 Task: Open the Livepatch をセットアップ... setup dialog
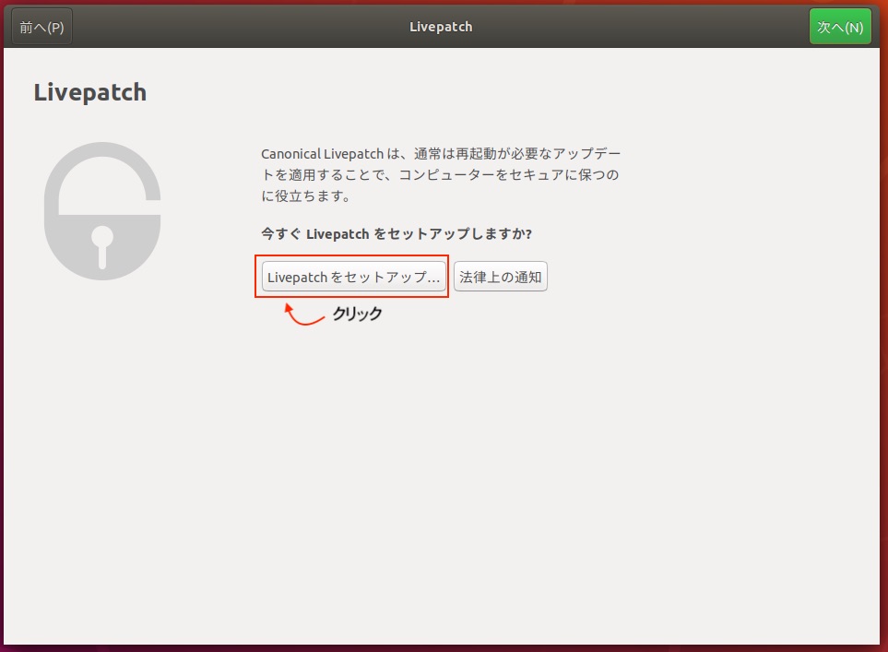(353, 277)
